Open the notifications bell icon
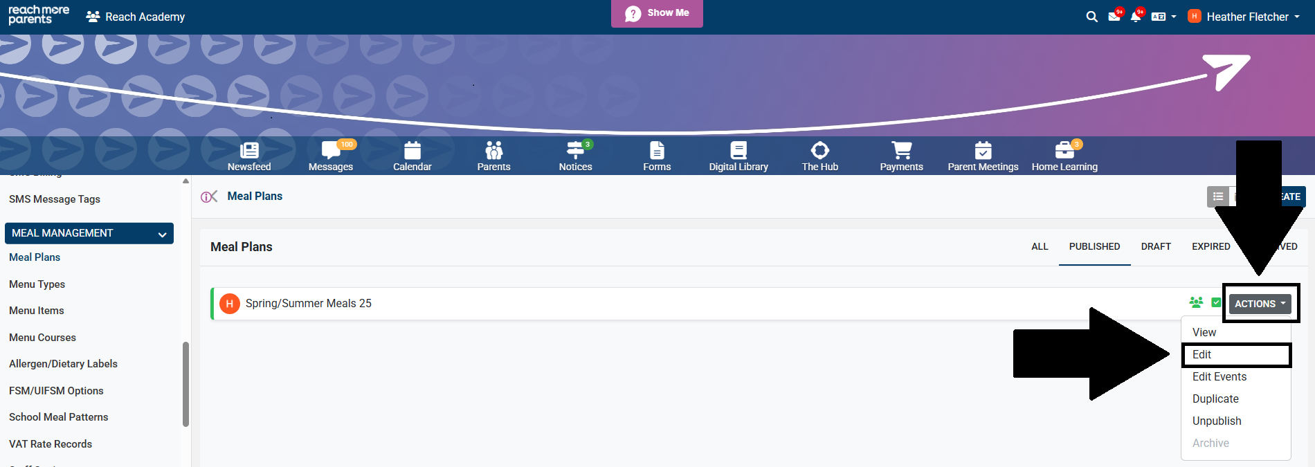This screenshot has height=467, width=1315. pos(1135,17)
